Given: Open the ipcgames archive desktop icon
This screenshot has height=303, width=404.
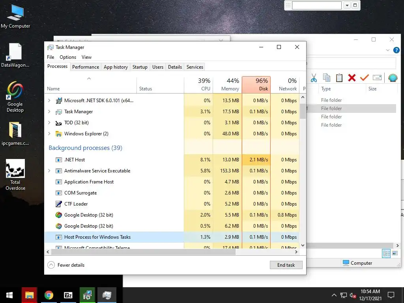Looking at the screenshot, I should point(15,134).
